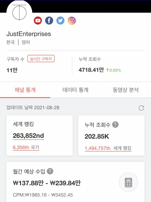Click help icon next to 누적 조회수

(x=115, y=125)
